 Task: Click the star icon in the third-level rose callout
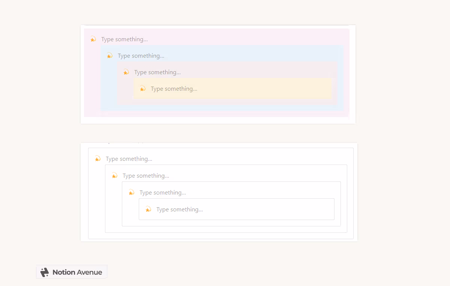[x=126, y=72]
